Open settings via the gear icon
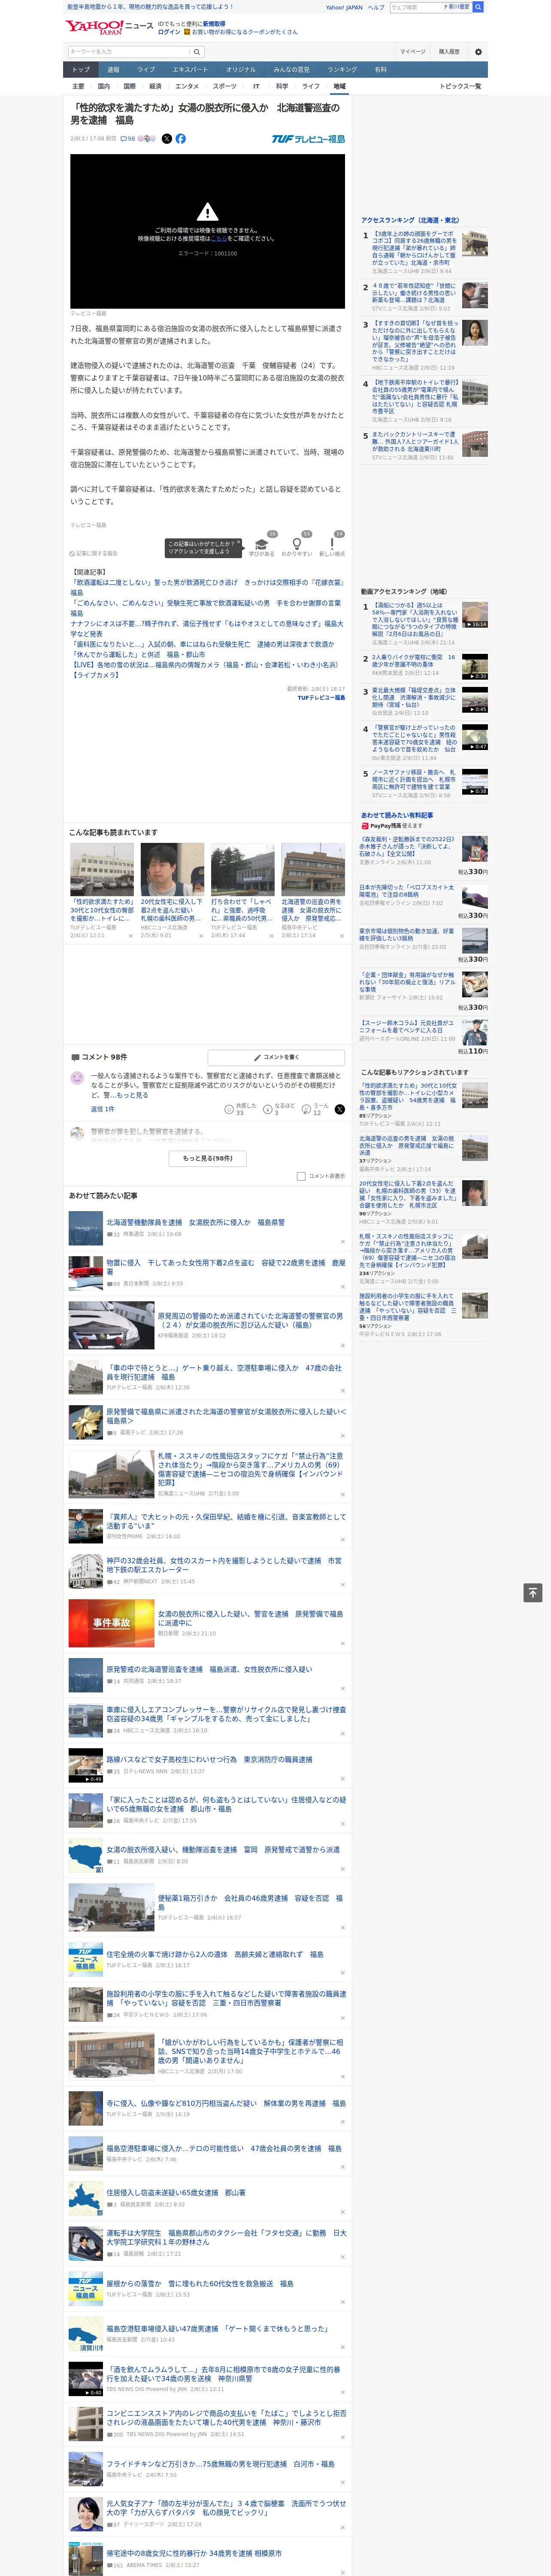The height and width of the screenshot is (2576, 551). pyautogui.click(x=478, y=51)
